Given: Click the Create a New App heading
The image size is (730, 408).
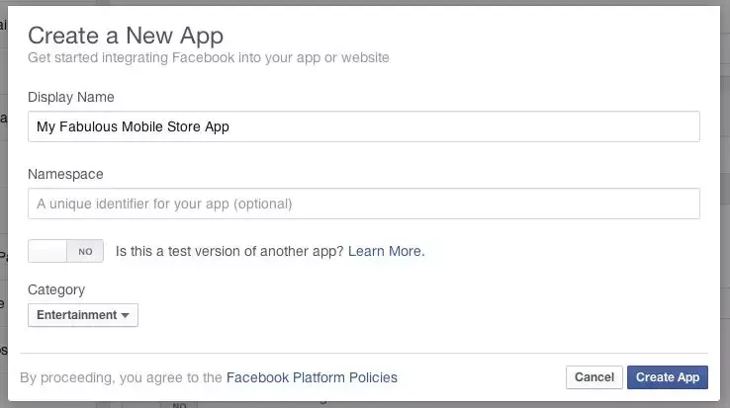Looking at the screenshot, I should click(120, 35).
